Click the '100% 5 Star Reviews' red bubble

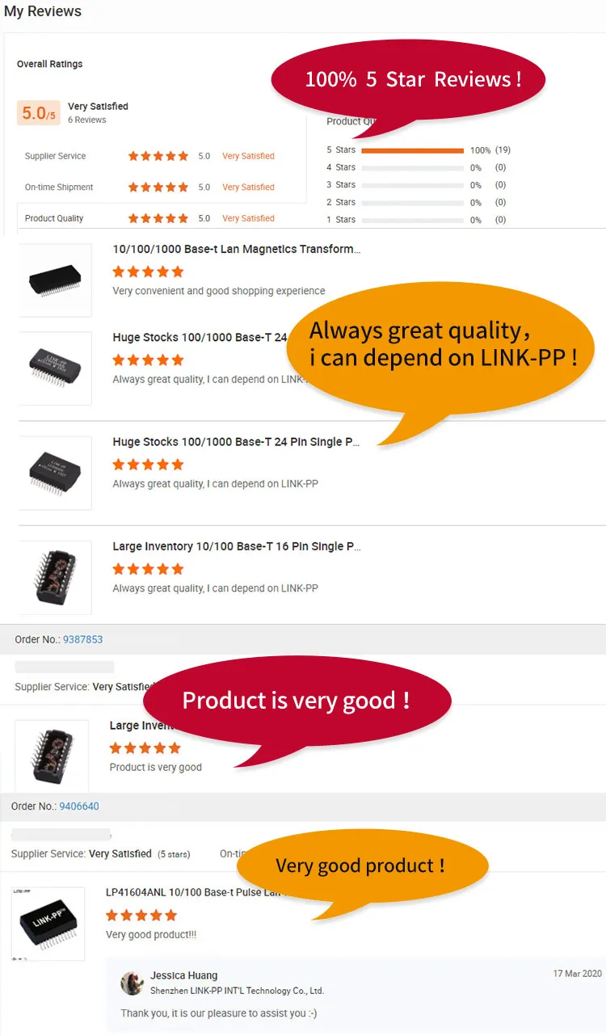[408, 80]
